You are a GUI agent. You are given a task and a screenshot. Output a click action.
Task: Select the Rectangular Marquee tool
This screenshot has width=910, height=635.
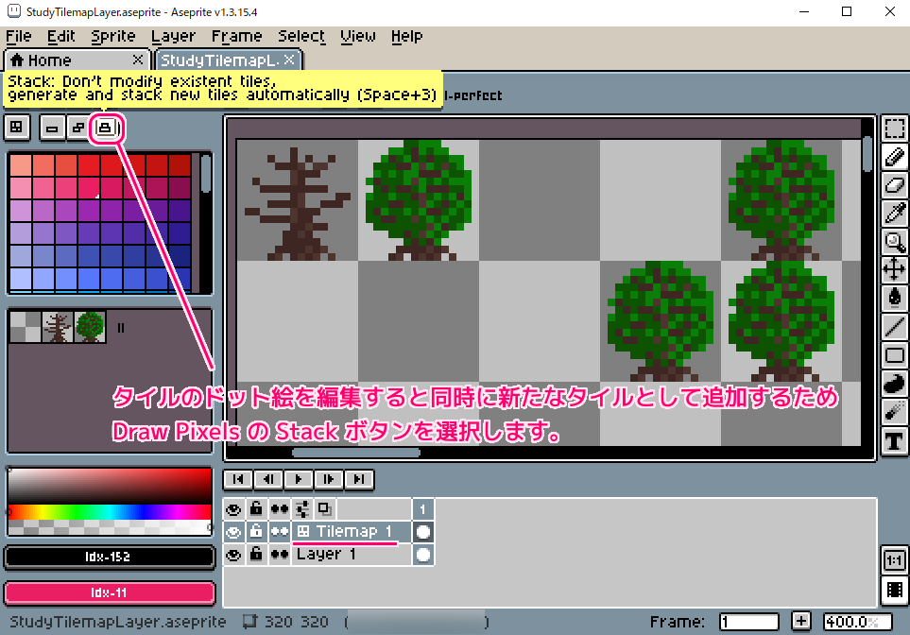[894, 129]
